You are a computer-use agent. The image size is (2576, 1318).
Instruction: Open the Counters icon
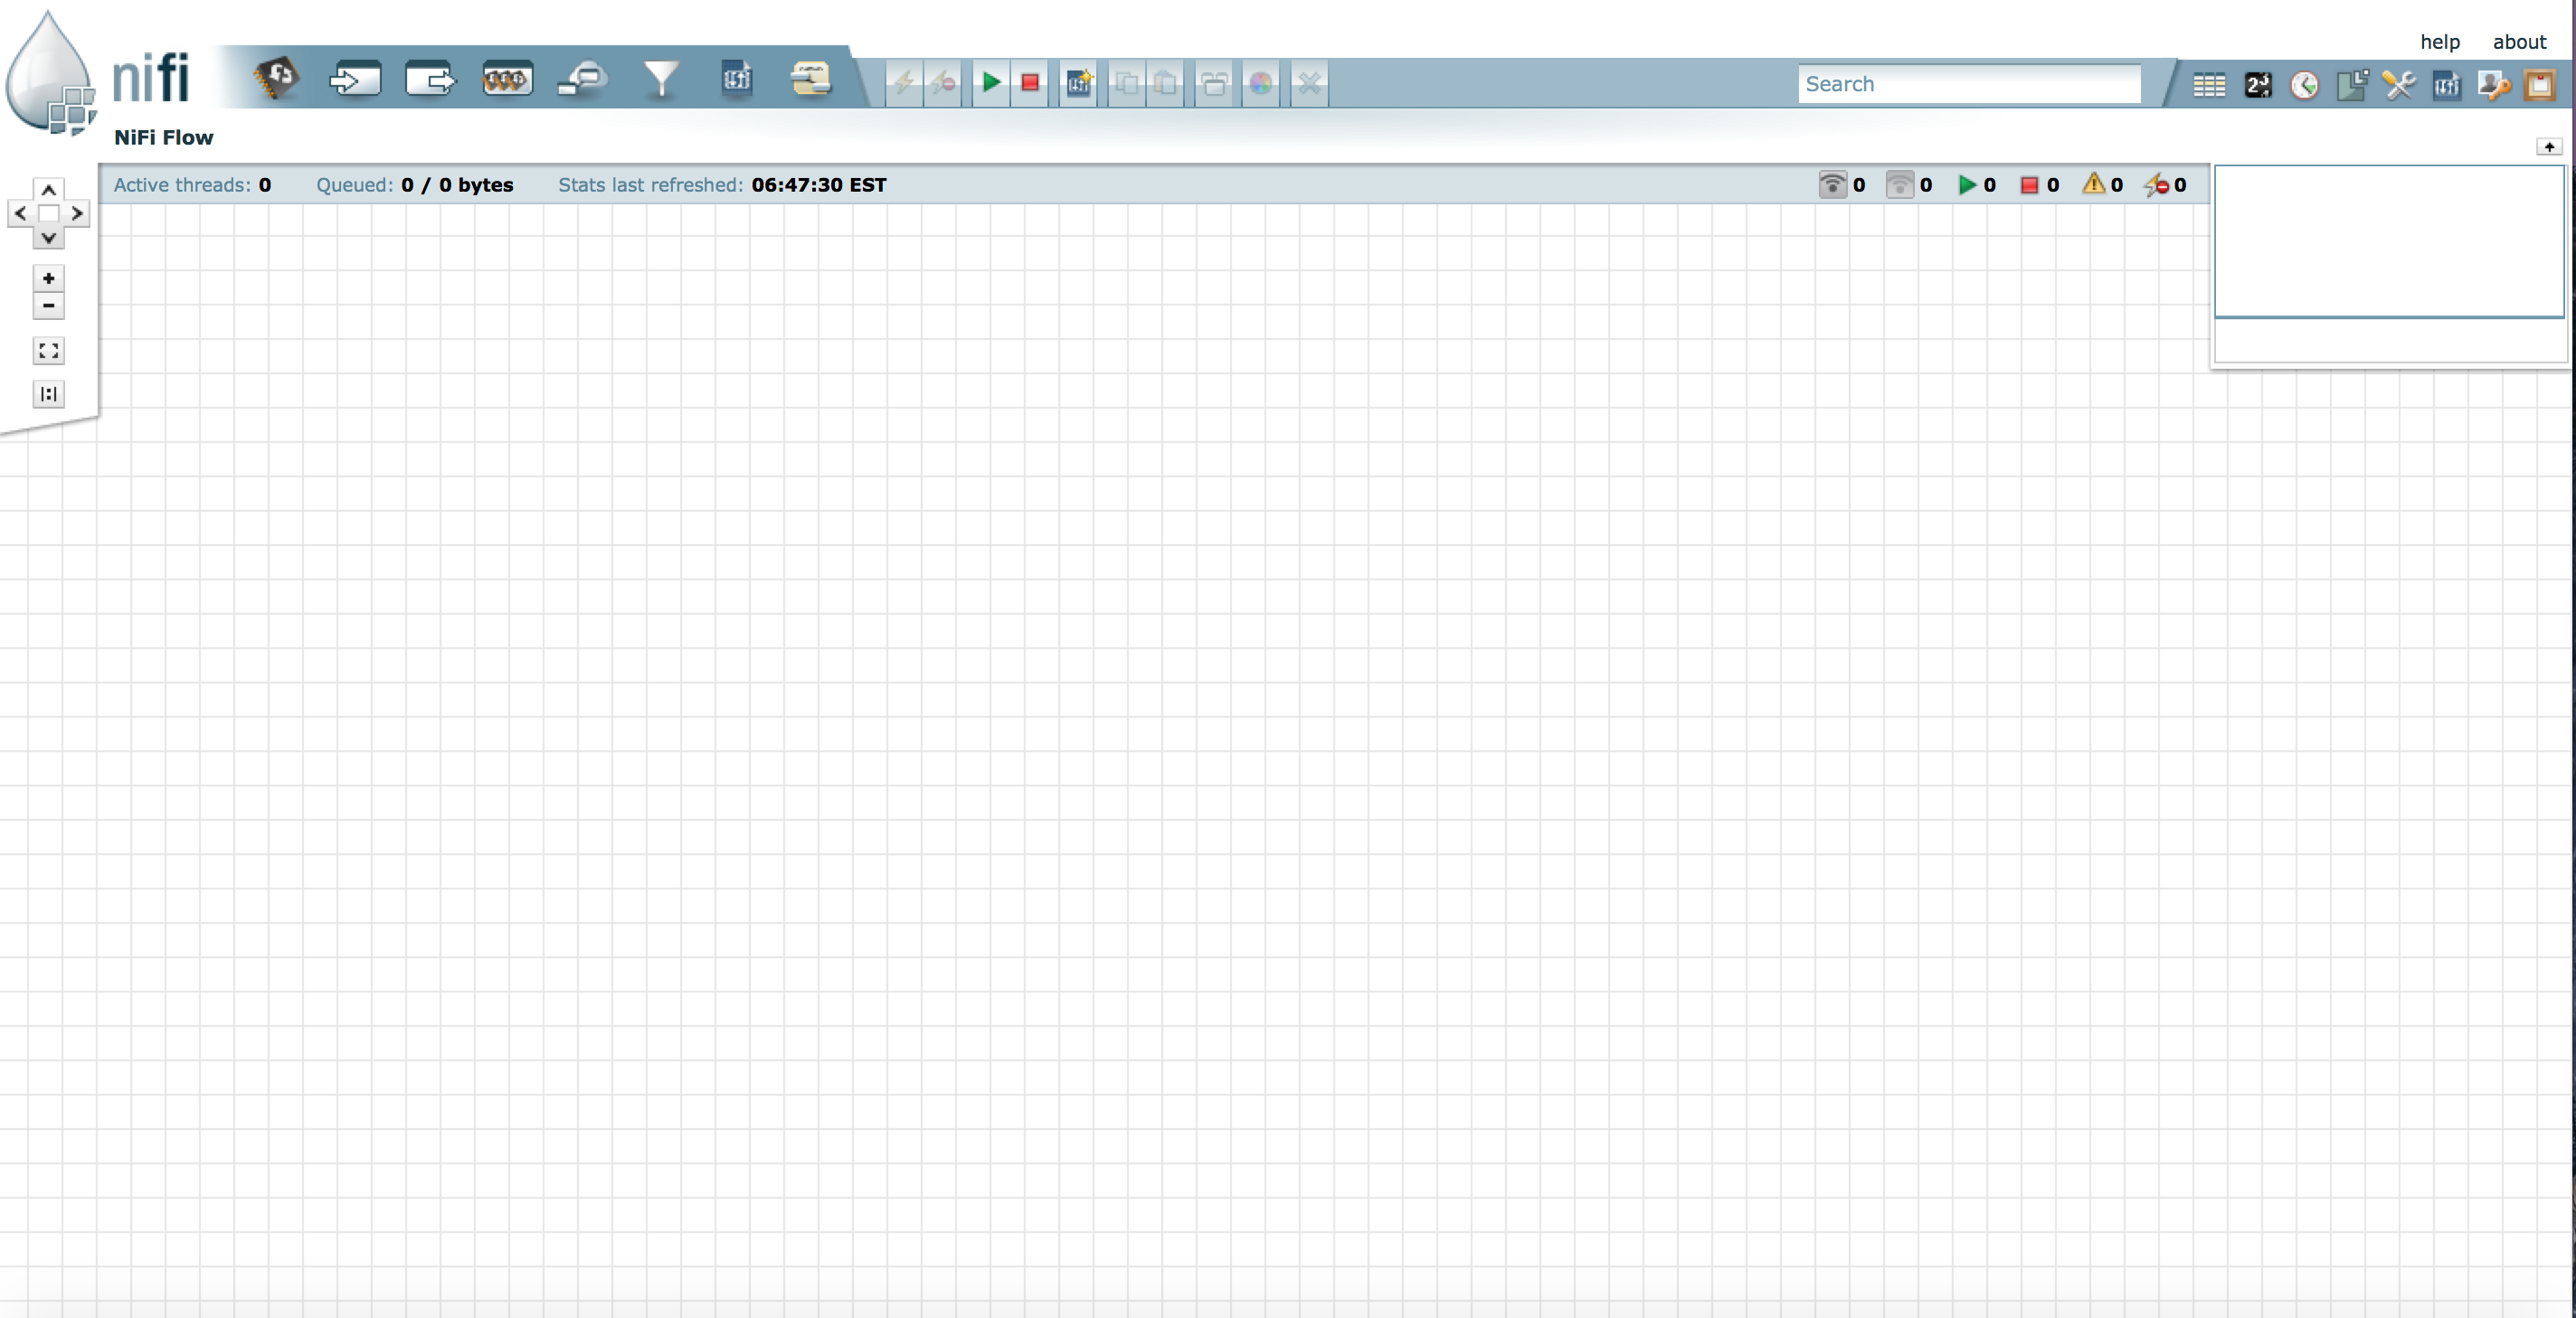click(2257, 85)
